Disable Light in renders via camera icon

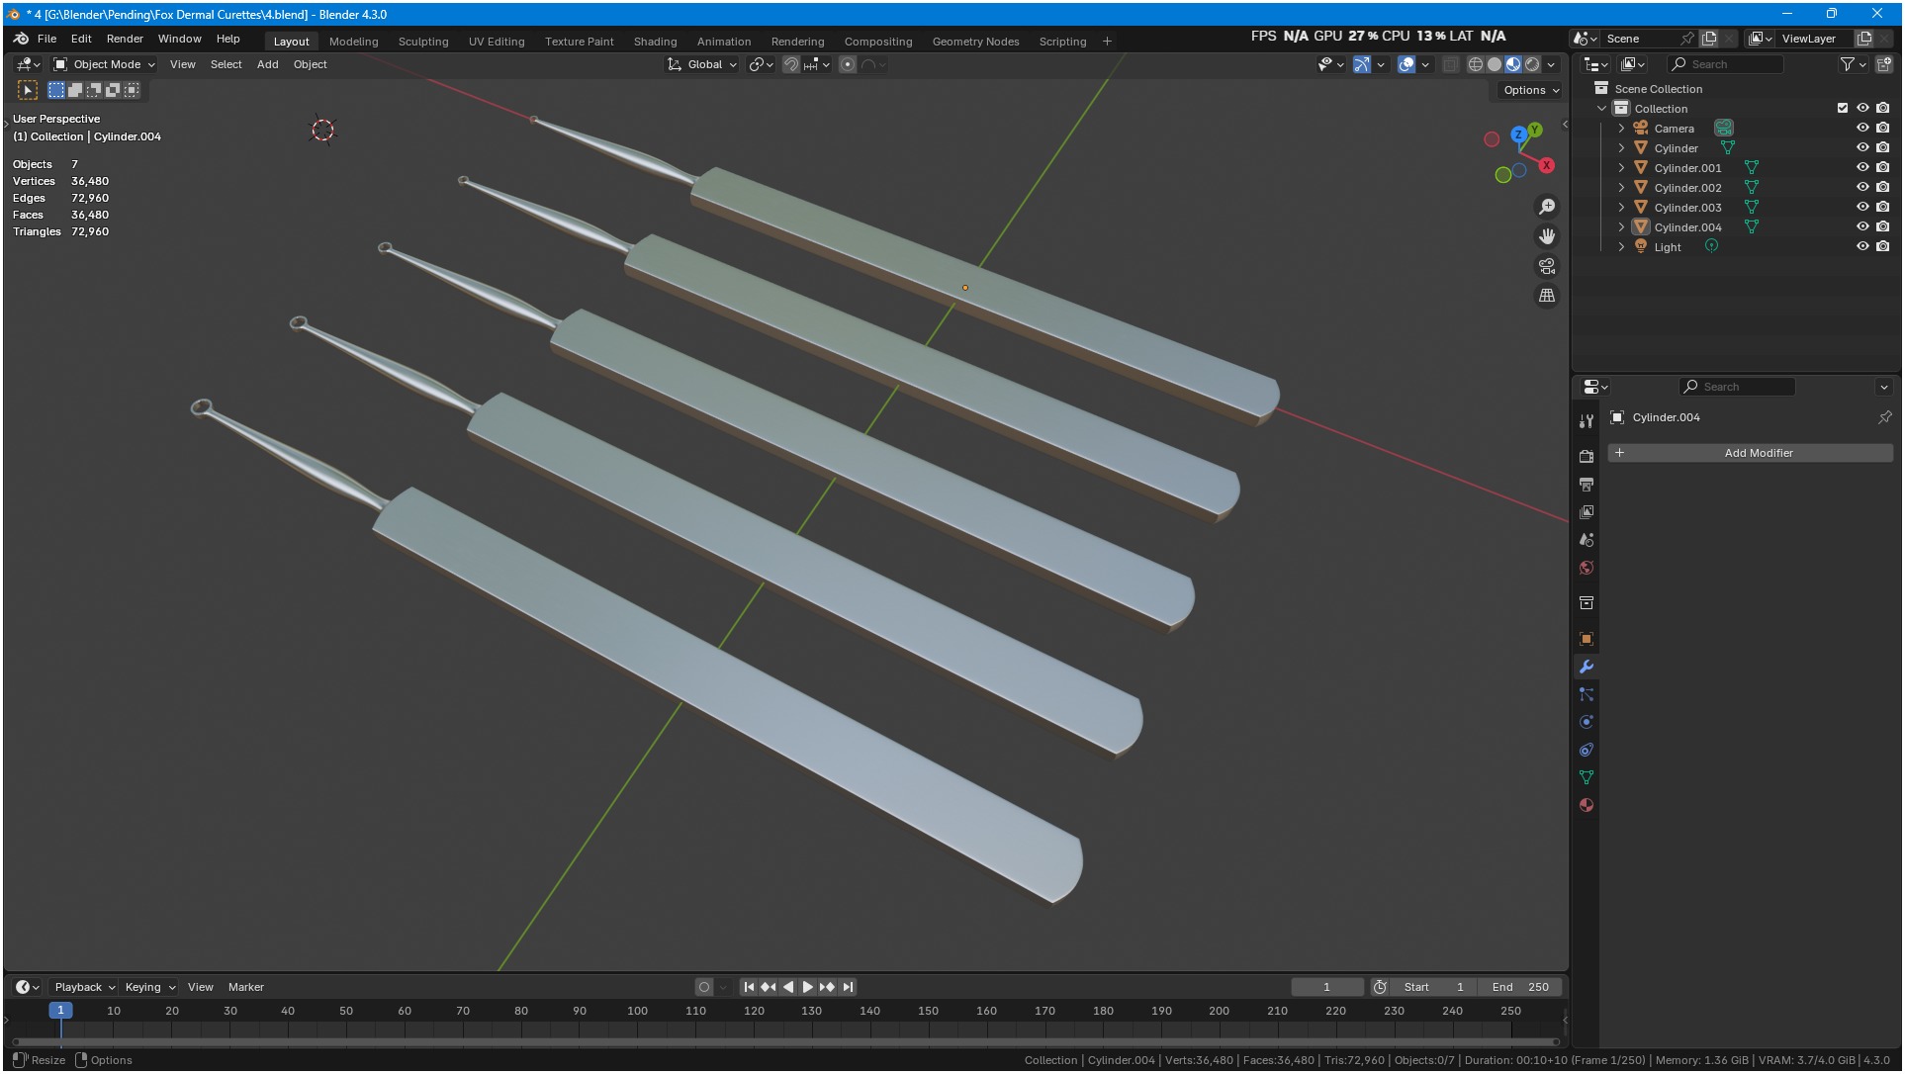(x=1883, y=246)
